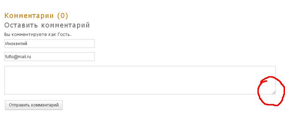Click the word Отправить on the submit button
Screen dimensions: 285x128
(x=19, y=105)
